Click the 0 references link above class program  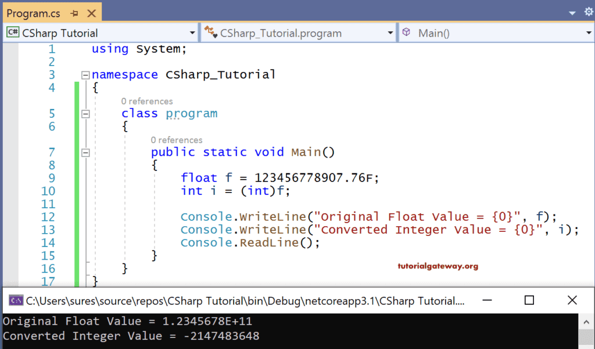point(146,101)
